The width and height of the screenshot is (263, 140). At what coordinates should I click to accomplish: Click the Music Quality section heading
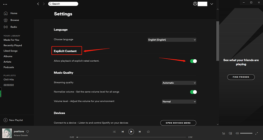[63, 73]
